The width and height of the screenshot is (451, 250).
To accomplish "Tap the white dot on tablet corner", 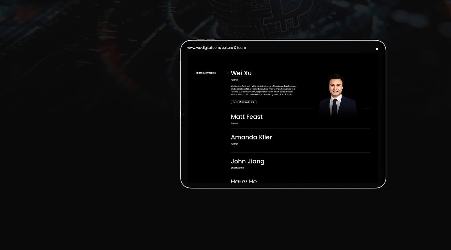I will pos(377,49).
